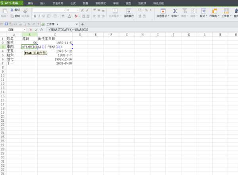Click the Wrap Text (自动换行) button
The height and width of the screenshot is (175, 238).
(x=129, y=13)
